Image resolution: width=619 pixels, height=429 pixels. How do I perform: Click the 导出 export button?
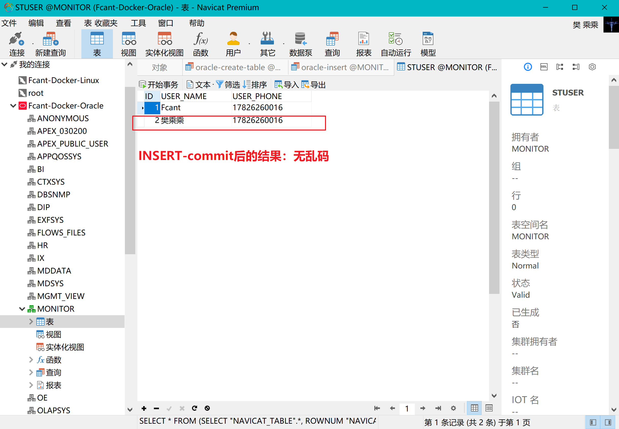click(x=314, y=85)
